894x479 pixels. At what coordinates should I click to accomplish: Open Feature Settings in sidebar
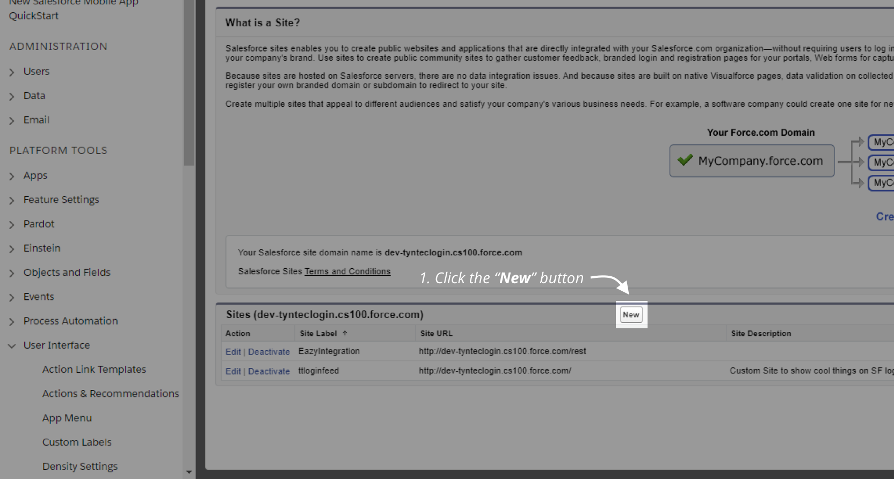click(x=61, y=200)
